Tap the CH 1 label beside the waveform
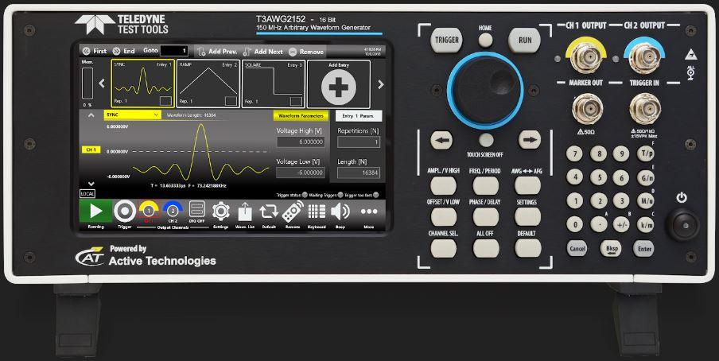This screenshot has width=719, height=361. tap(91, 149)
